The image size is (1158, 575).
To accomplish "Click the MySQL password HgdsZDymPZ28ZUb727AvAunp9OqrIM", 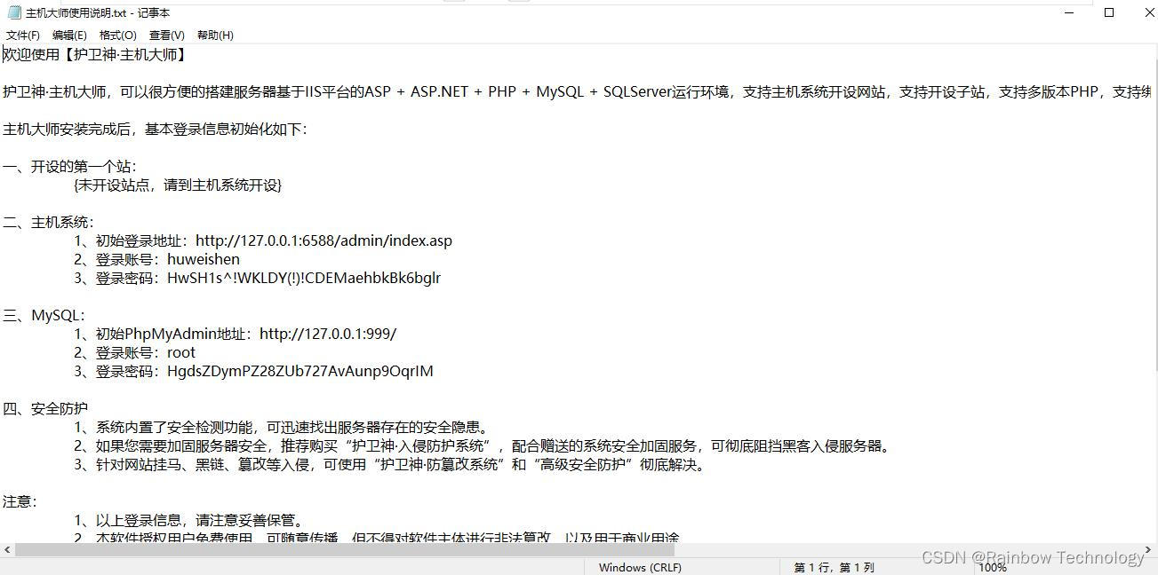I will tap(300, 371).
